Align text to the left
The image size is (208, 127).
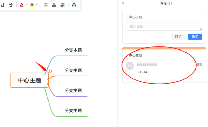pos(45,5)
